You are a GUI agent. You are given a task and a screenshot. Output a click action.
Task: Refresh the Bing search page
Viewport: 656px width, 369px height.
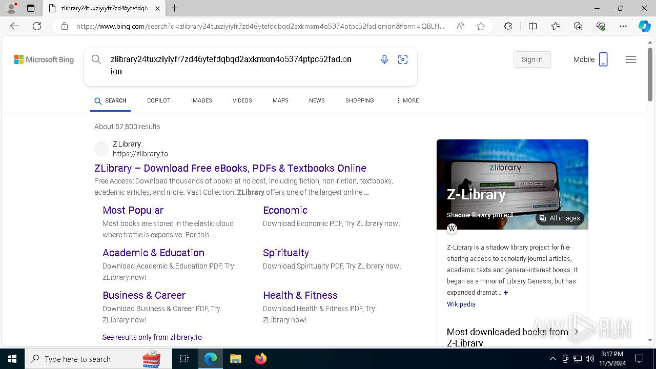pos(37,26)
